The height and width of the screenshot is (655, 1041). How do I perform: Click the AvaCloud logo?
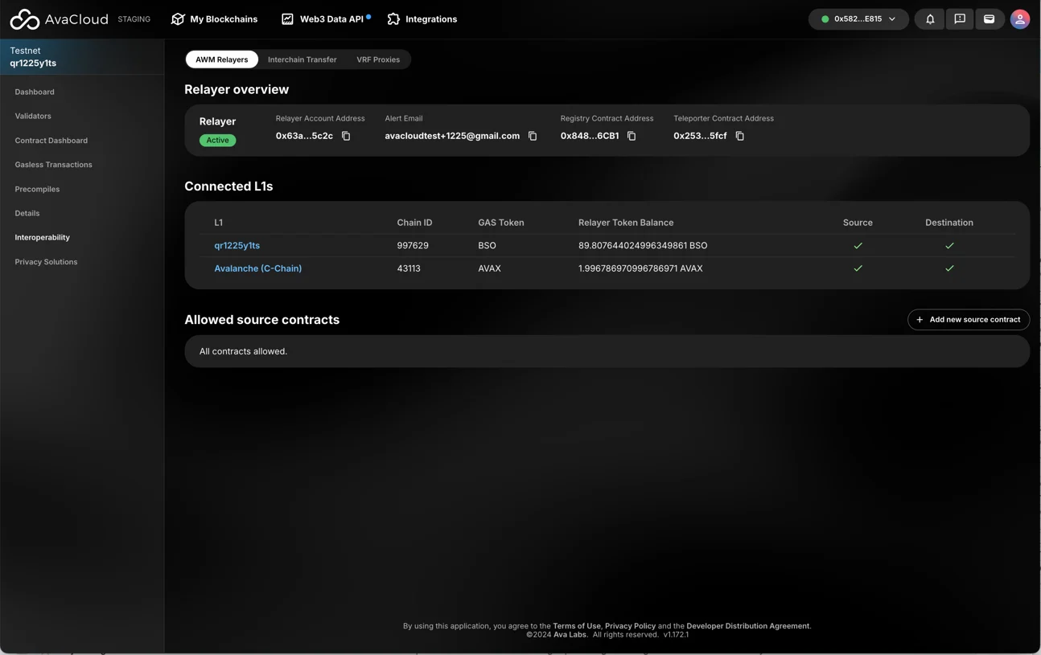59,19
